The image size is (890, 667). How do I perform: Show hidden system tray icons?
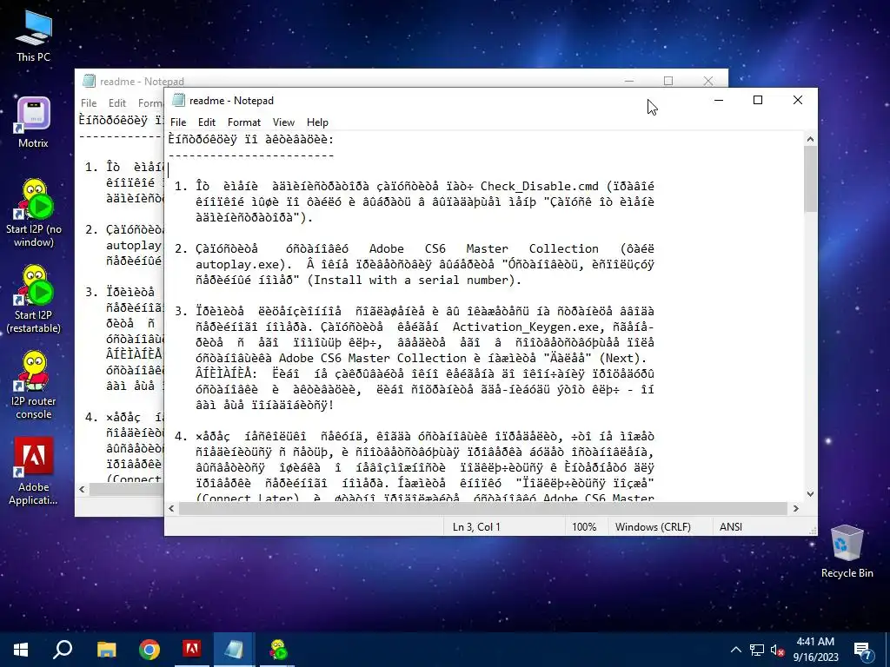pos(735,650)
